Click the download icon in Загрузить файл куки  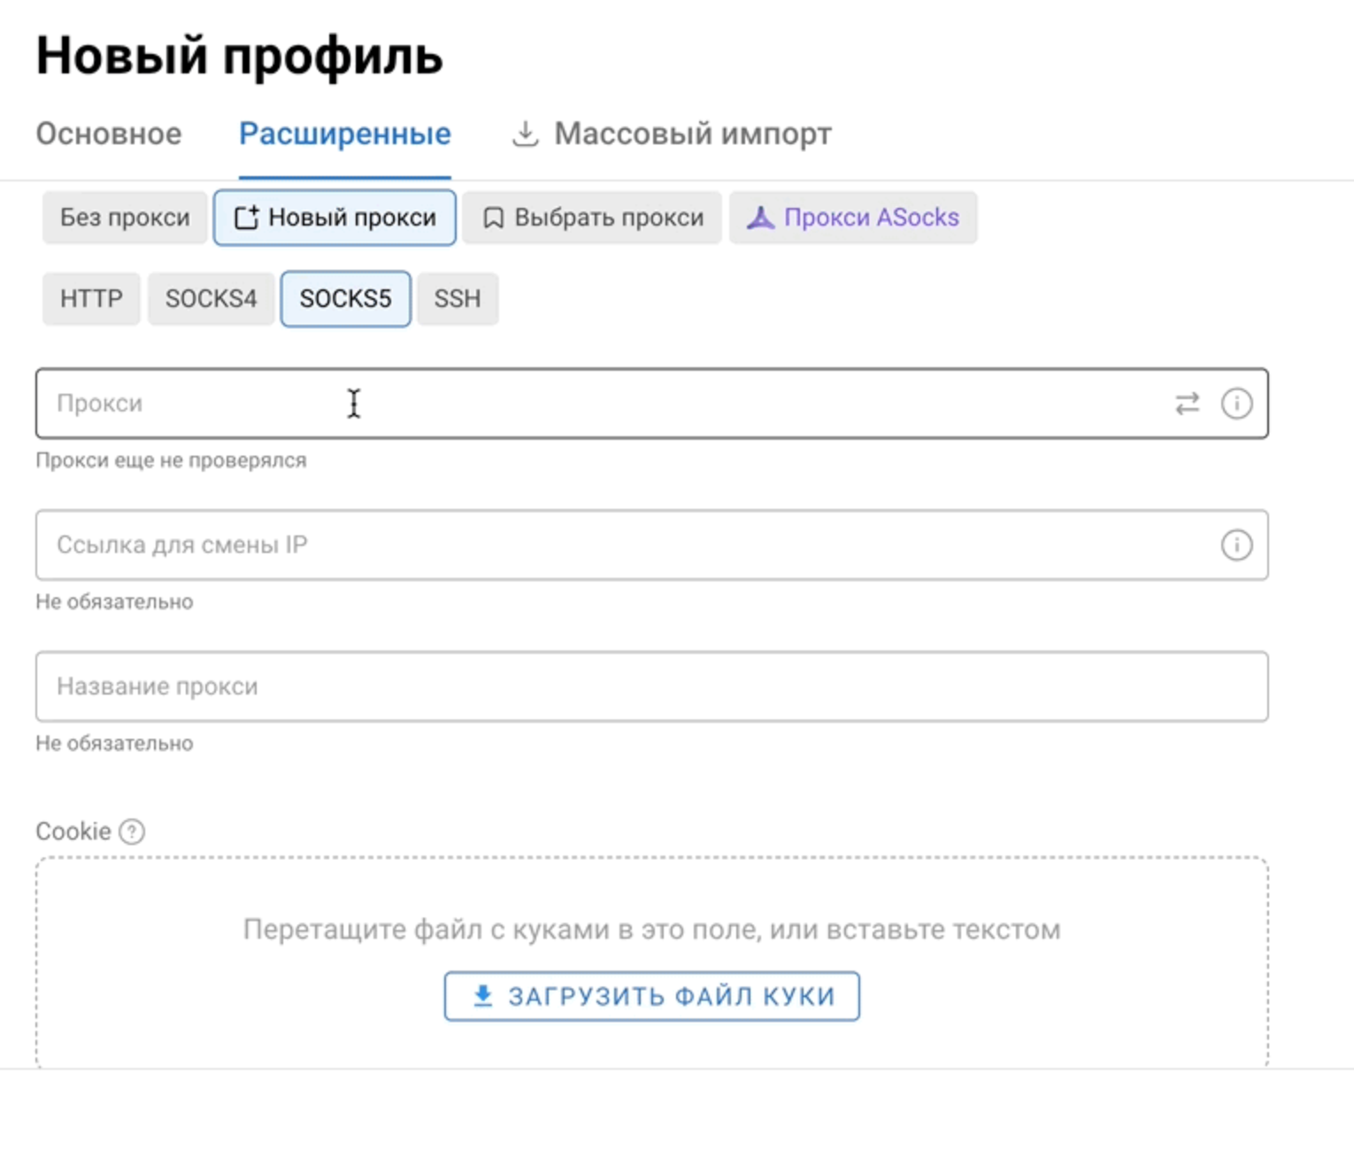click(x=482, y=995)
